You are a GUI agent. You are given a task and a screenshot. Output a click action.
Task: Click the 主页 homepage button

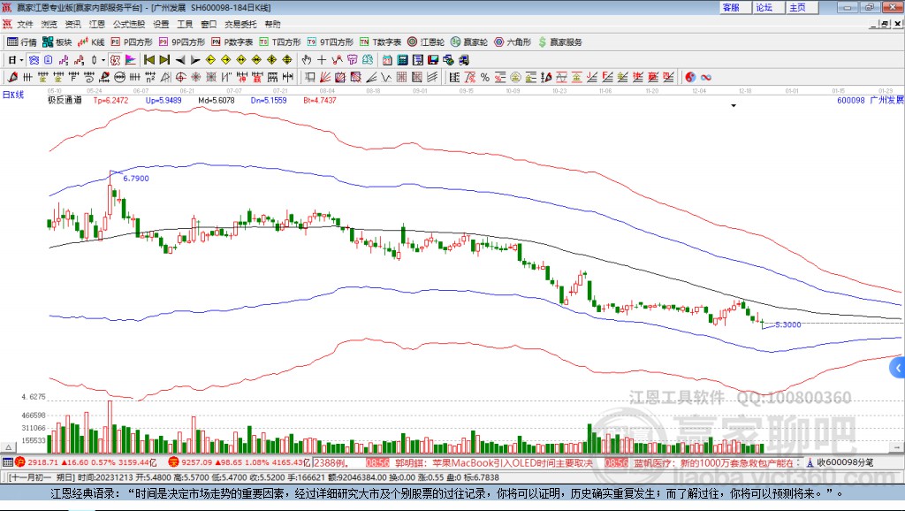click(x=802, y=7)
